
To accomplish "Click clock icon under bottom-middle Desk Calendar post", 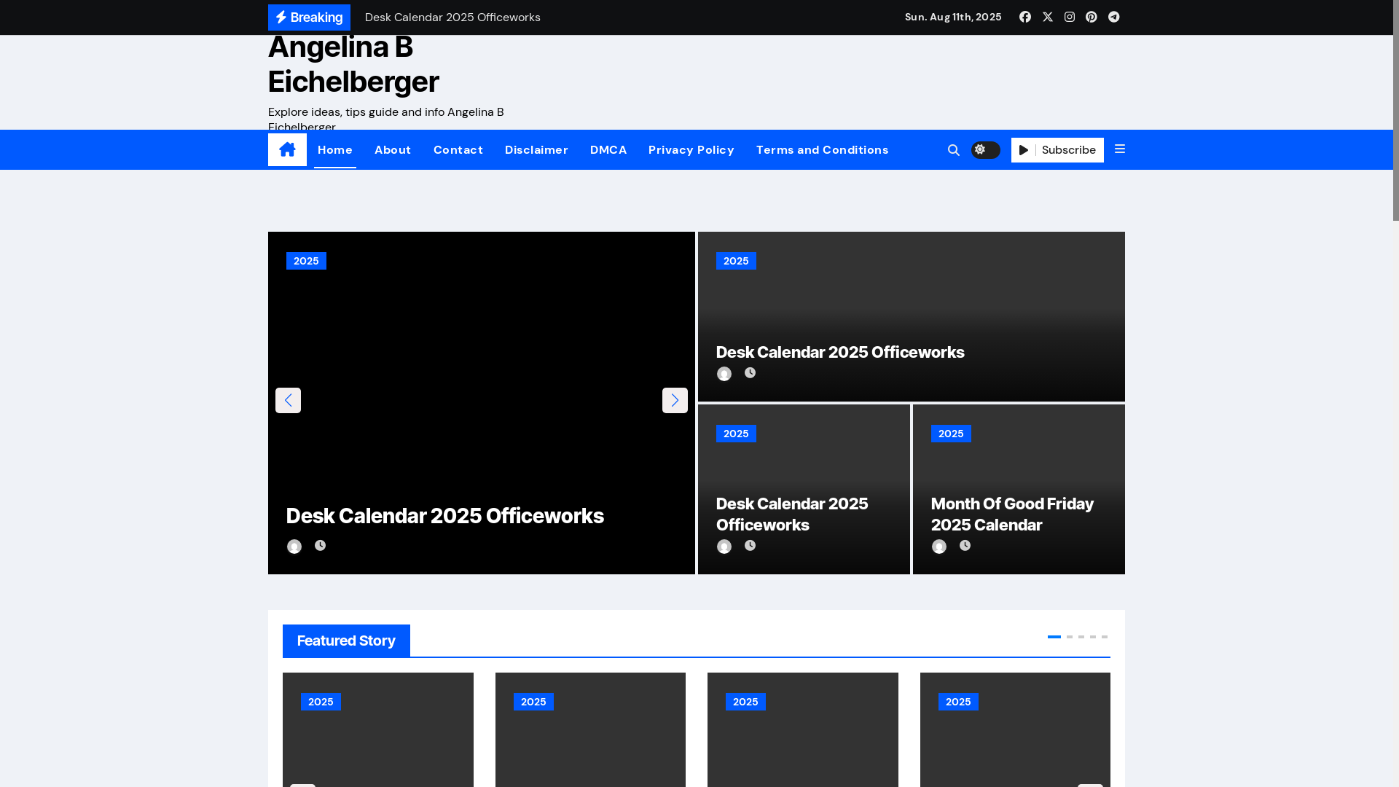I will [750, 545].
